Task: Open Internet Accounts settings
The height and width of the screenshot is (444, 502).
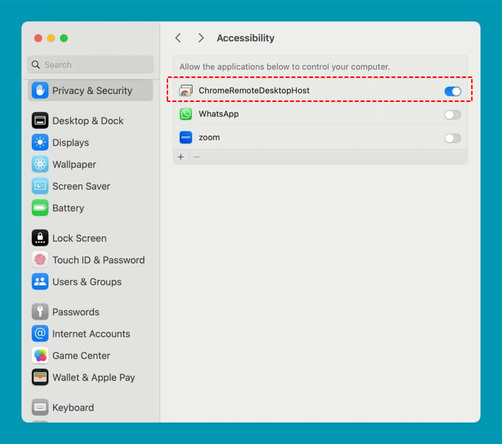Action: coord(91,333)
